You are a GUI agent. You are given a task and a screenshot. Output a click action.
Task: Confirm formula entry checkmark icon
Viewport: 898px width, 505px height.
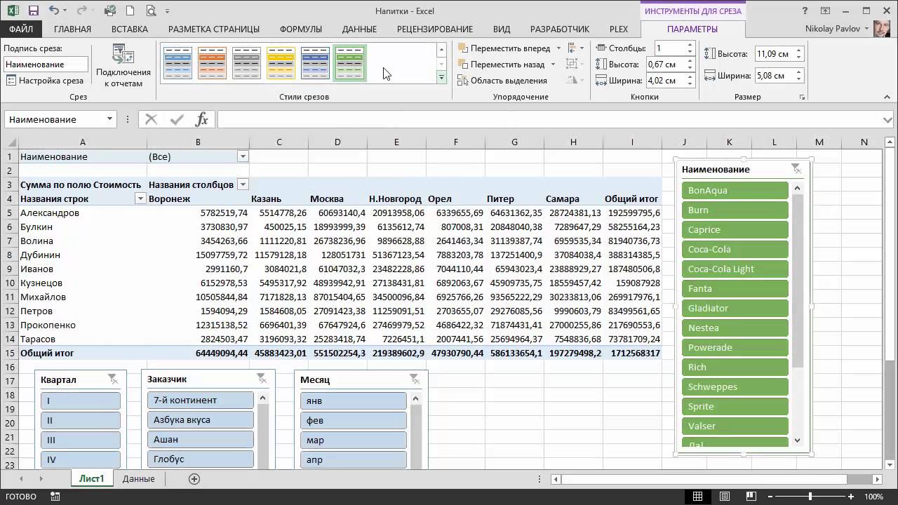pyautogui.click(x=177, y=119)
